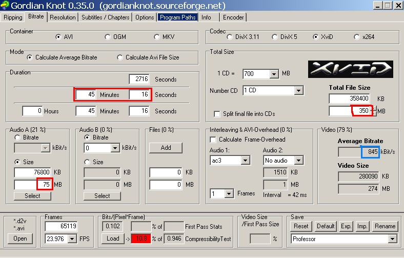Select Calculate Average Bitrate mode
Viewport: 404px width, 258px height.
(30, 57)
